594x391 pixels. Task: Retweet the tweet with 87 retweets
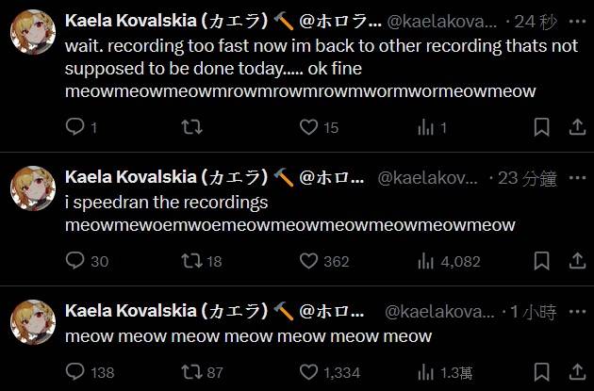point(191,372)
